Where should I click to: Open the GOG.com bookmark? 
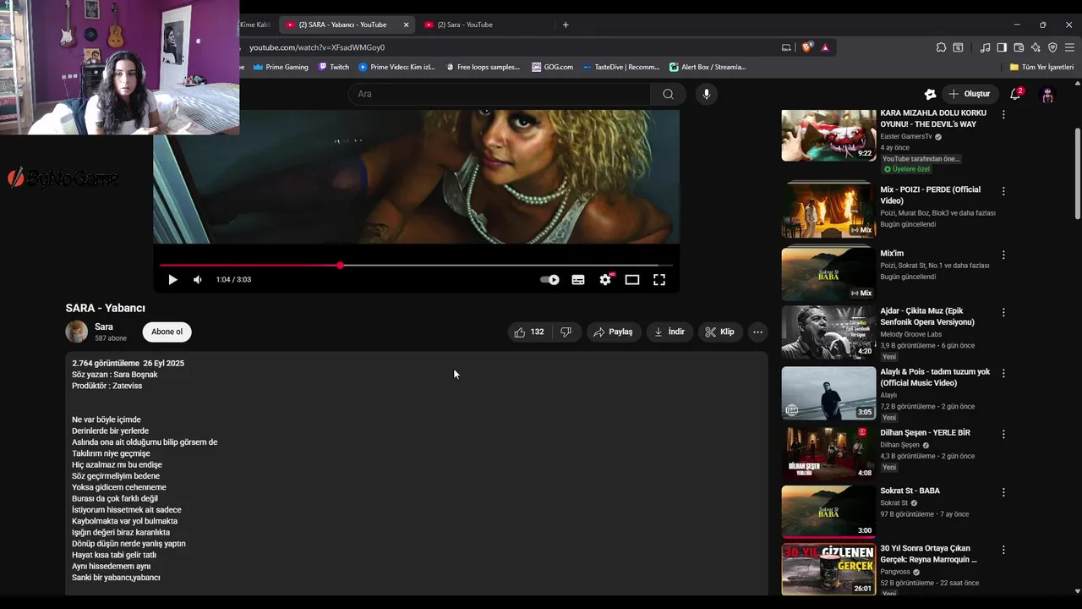552,67
